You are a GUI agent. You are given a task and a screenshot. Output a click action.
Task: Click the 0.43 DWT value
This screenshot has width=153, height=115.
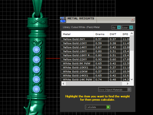[x=113, y=47]
